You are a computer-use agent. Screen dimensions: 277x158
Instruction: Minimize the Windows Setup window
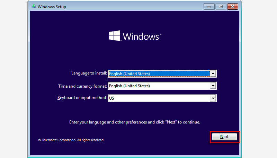coord(209,7)
